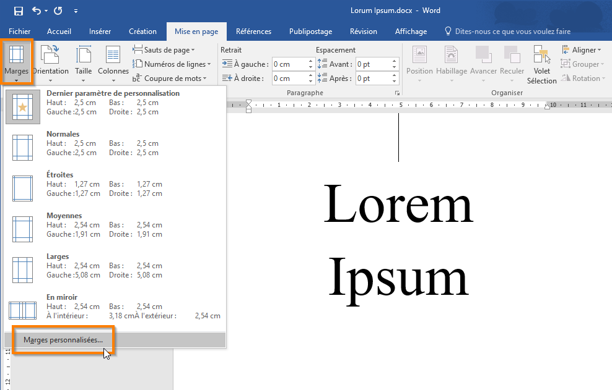The height and width of the screenshot is (390, 612).
Task: Click the 'Lorem' word in the document
Action: 398,204
